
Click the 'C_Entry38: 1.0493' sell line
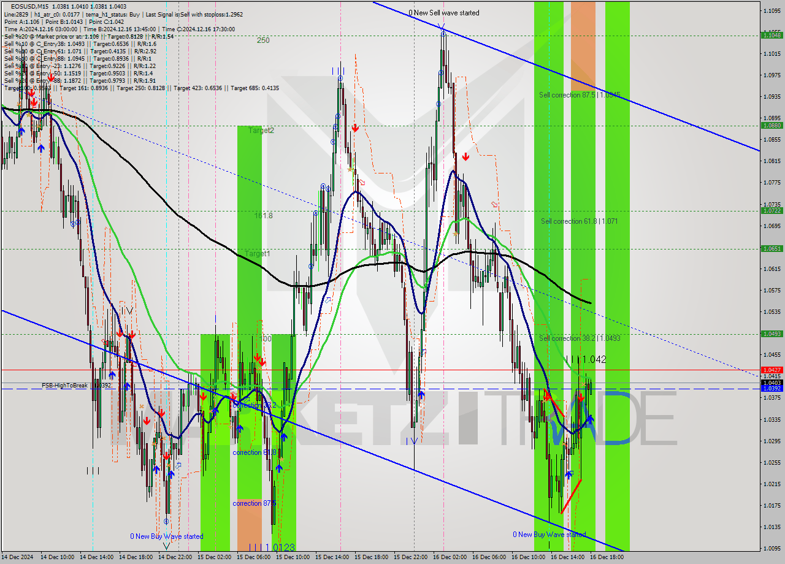80,44
